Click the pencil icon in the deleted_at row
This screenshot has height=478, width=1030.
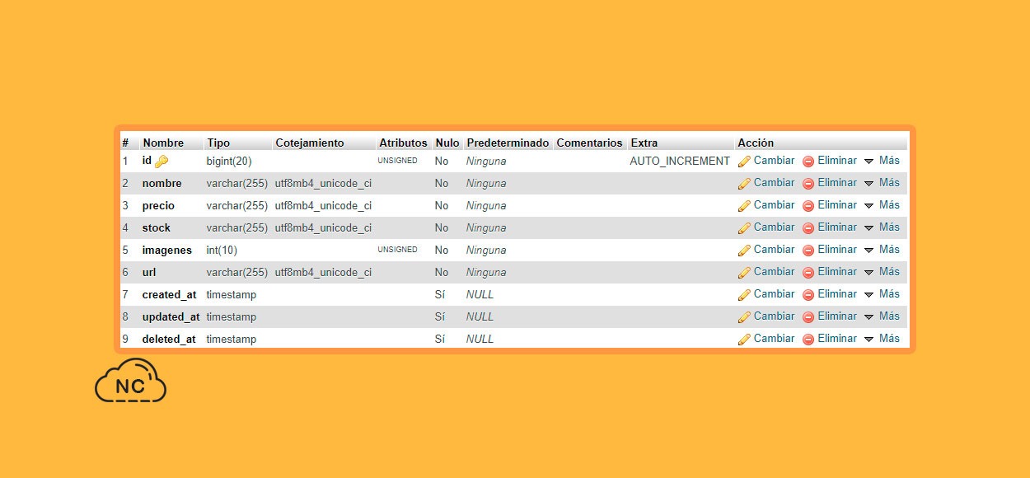[x=744, y=340]
